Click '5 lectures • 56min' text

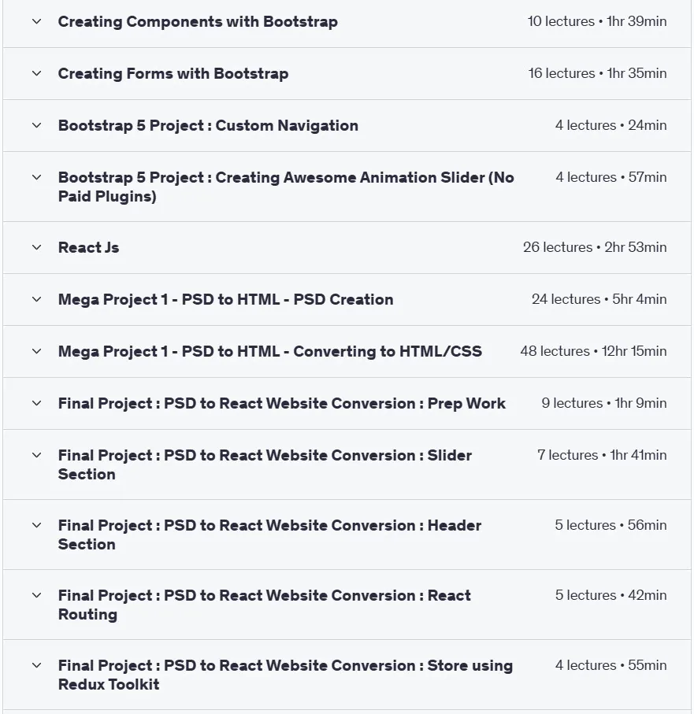[x=611, y=525]
